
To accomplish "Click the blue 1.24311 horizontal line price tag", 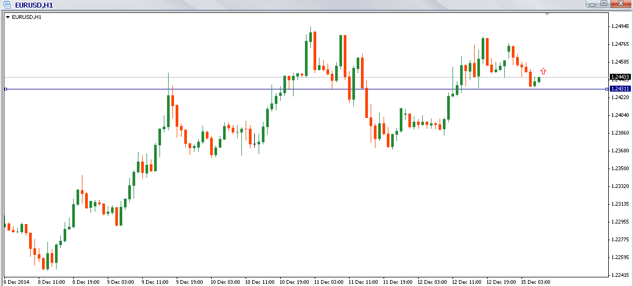I will click(x=620, y=89).
